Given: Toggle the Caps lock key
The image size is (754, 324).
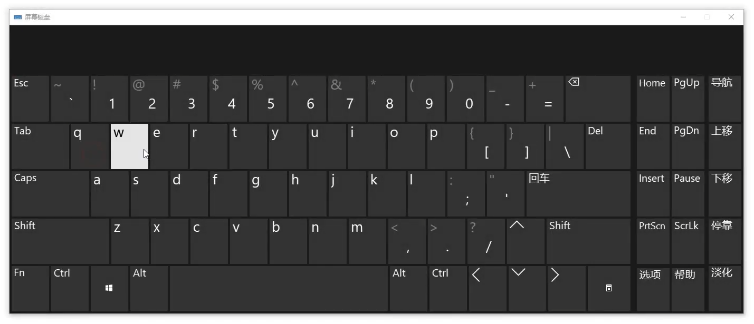Looking at the screenshot, I should click(50, 194).
